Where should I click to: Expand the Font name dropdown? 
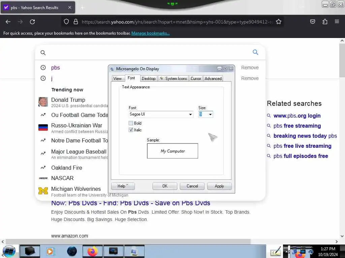pyautogui.click(x=190, y=114)
